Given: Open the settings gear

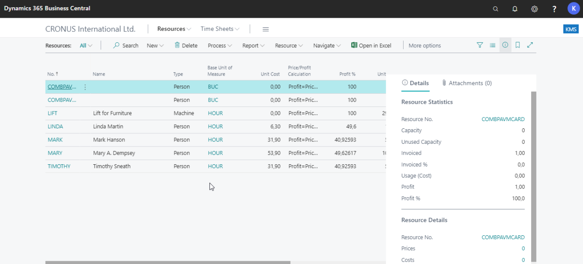Looking at the screenshot, I should pos(534,9).
